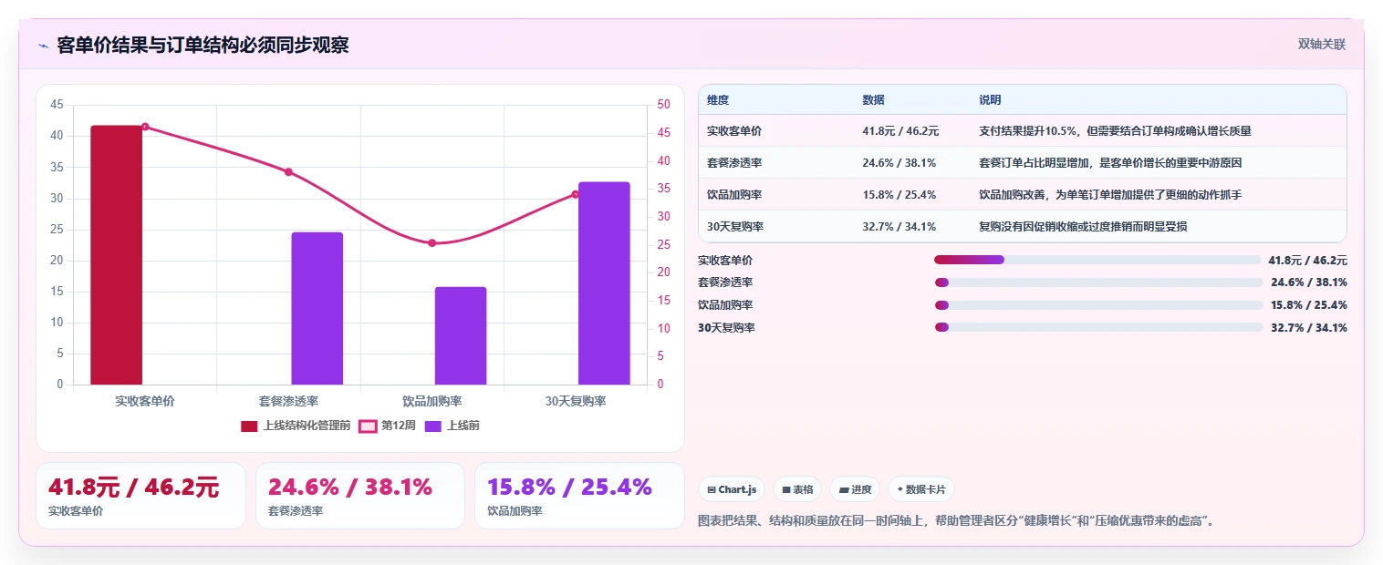Click the 30天复购率 x-axis label
Image resolution: width=1383 pixels, height=565 pixels.
(576, 401)
